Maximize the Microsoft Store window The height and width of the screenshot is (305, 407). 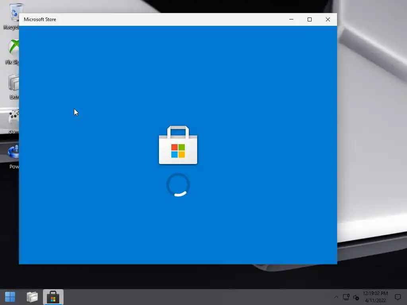[x=309, y=19]
